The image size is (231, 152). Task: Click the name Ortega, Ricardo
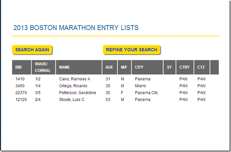click(73, 86)
